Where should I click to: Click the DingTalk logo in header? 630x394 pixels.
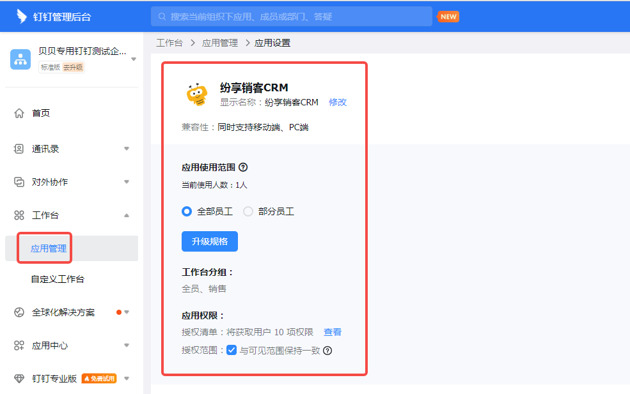pyautogui.click(x=21, y=17)
